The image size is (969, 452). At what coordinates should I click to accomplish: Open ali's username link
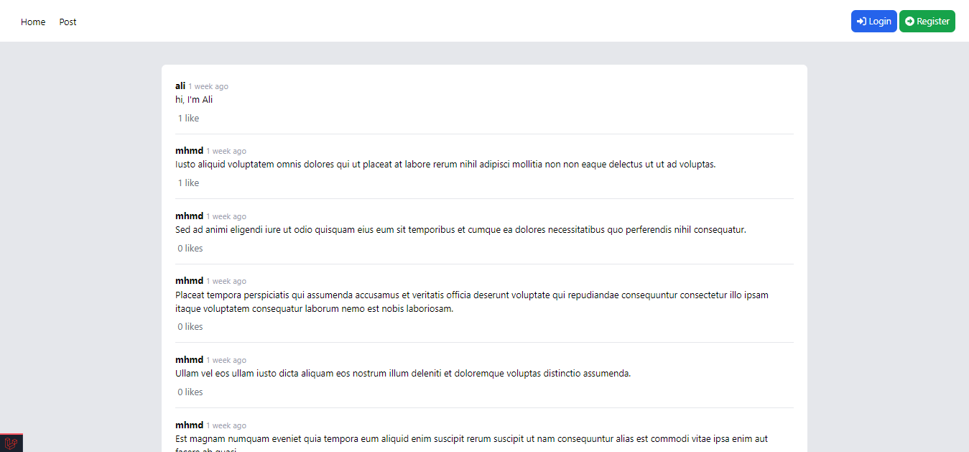[180, 86]
